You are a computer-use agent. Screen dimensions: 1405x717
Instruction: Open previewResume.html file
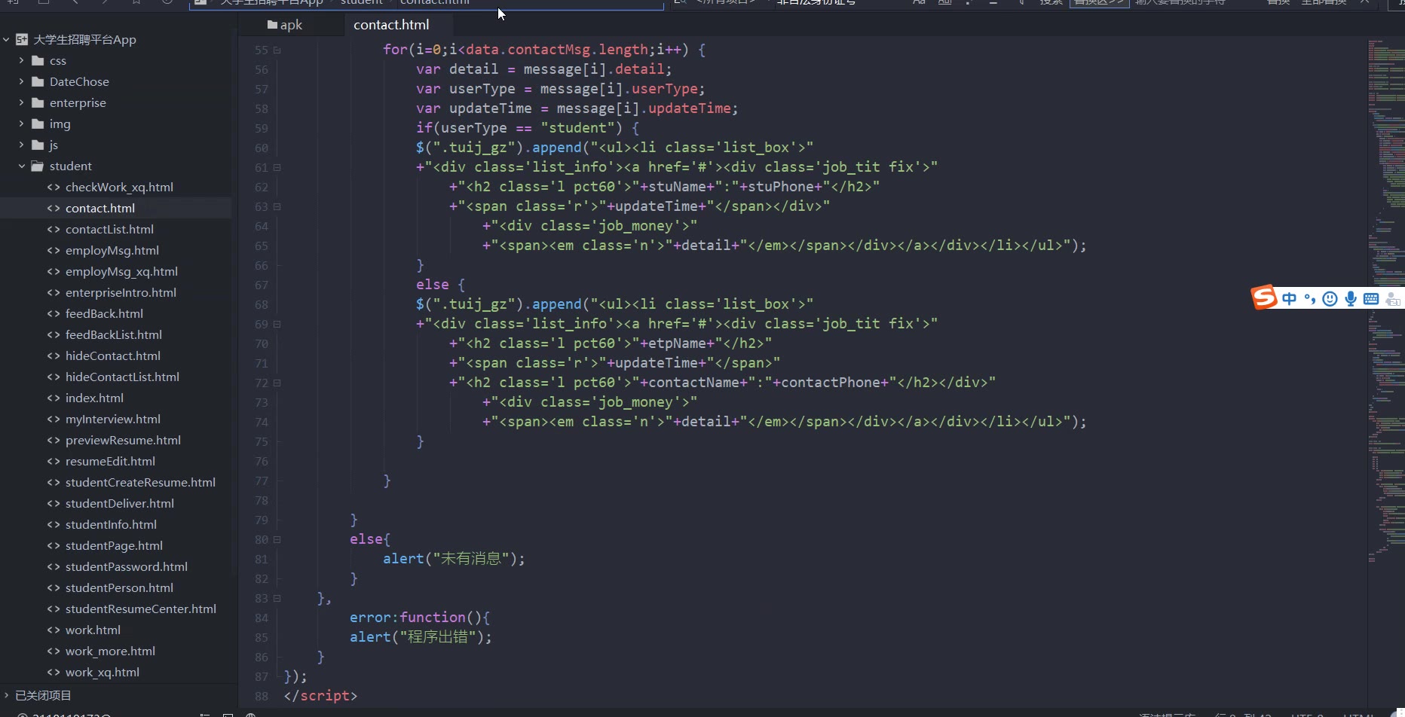[x=123, y=440]
